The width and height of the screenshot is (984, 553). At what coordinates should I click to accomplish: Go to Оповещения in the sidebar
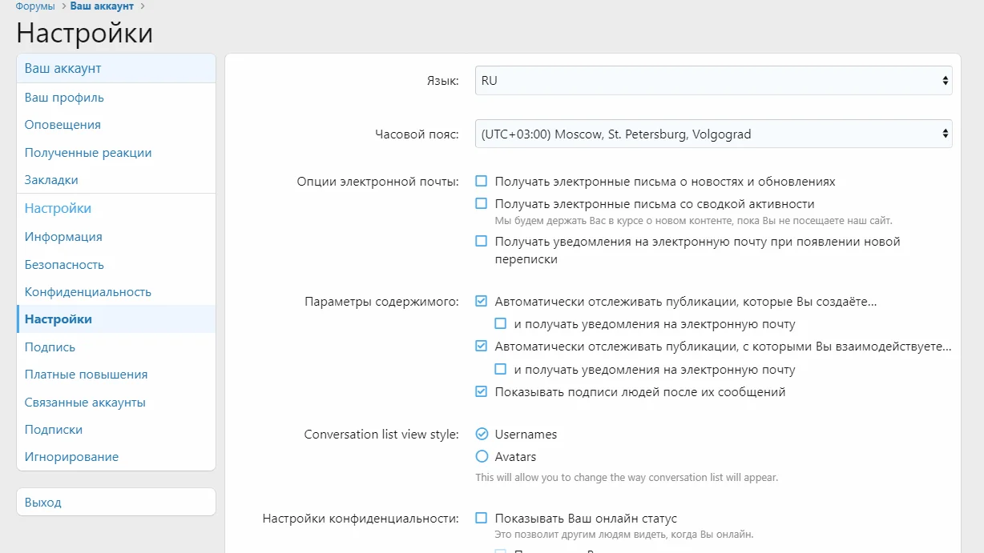point(63,125)
